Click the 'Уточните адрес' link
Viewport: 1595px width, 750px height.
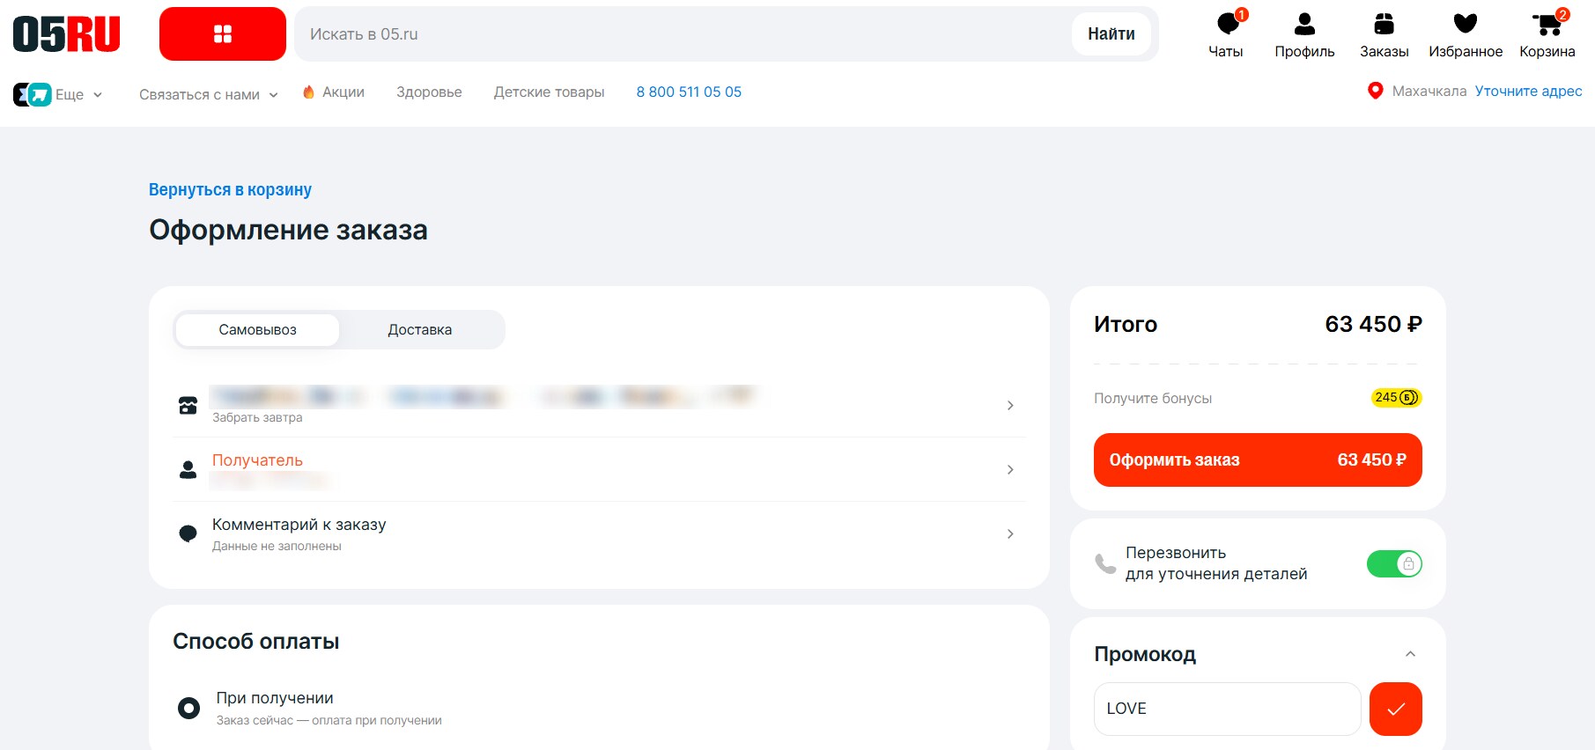(1528, 91)
